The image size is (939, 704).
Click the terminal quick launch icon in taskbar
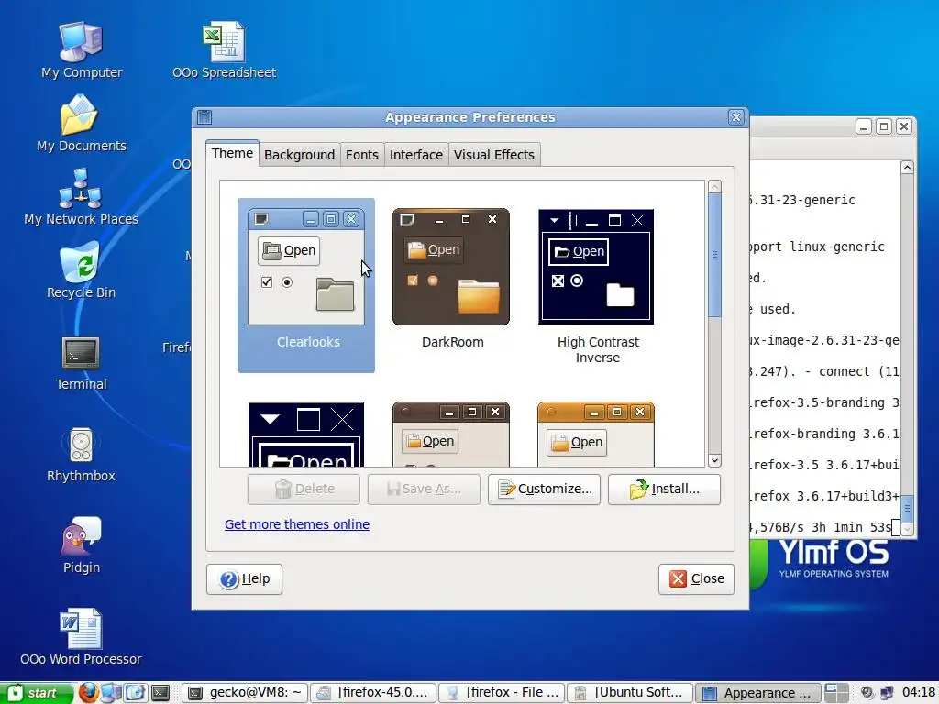tap(160, 693)
